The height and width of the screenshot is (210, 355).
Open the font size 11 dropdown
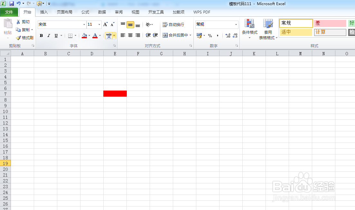99,24
